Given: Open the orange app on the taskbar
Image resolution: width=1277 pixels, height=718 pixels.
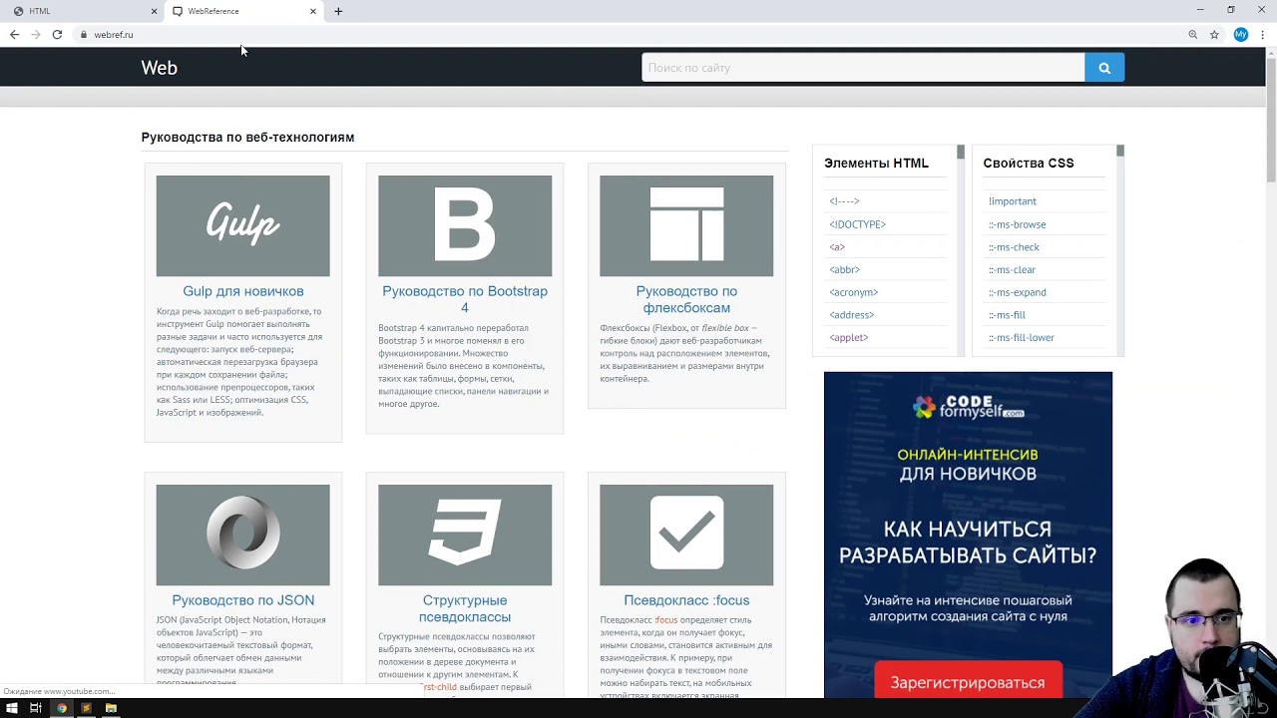Looking at the screenshot, I should [86, 708].
